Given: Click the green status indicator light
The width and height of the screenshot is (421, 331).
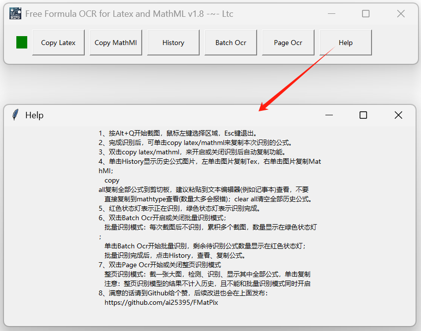Looking at the screenshot, I should tap(22, 43).
